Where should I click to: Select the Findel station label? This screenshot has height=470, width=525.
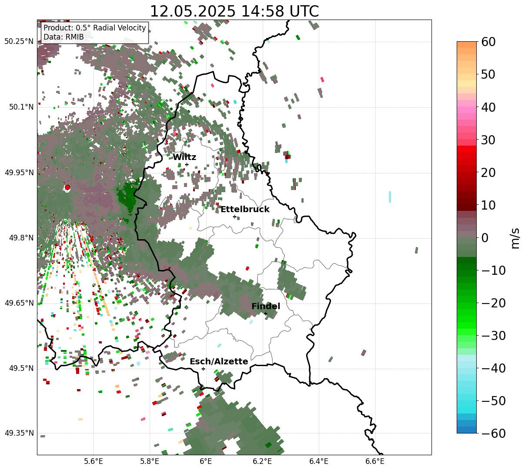tap(266, 307)
